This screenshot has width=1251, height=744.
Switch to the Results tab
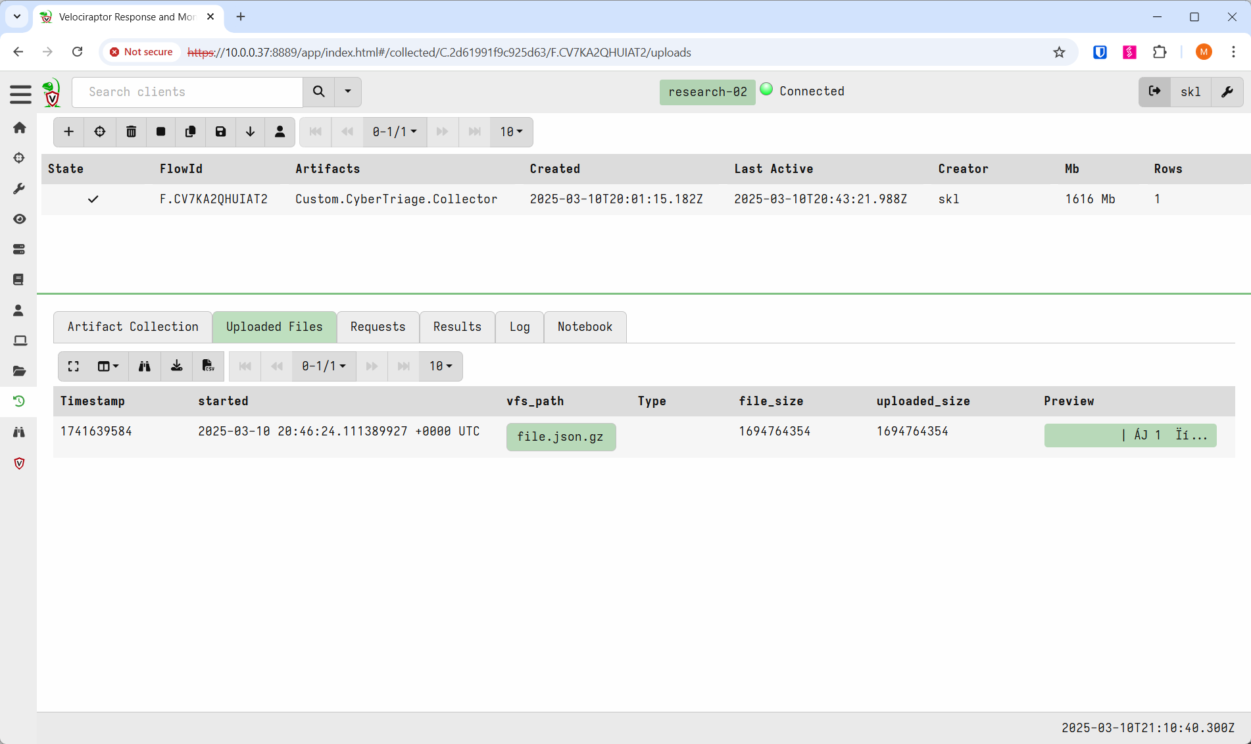point(456,326)
